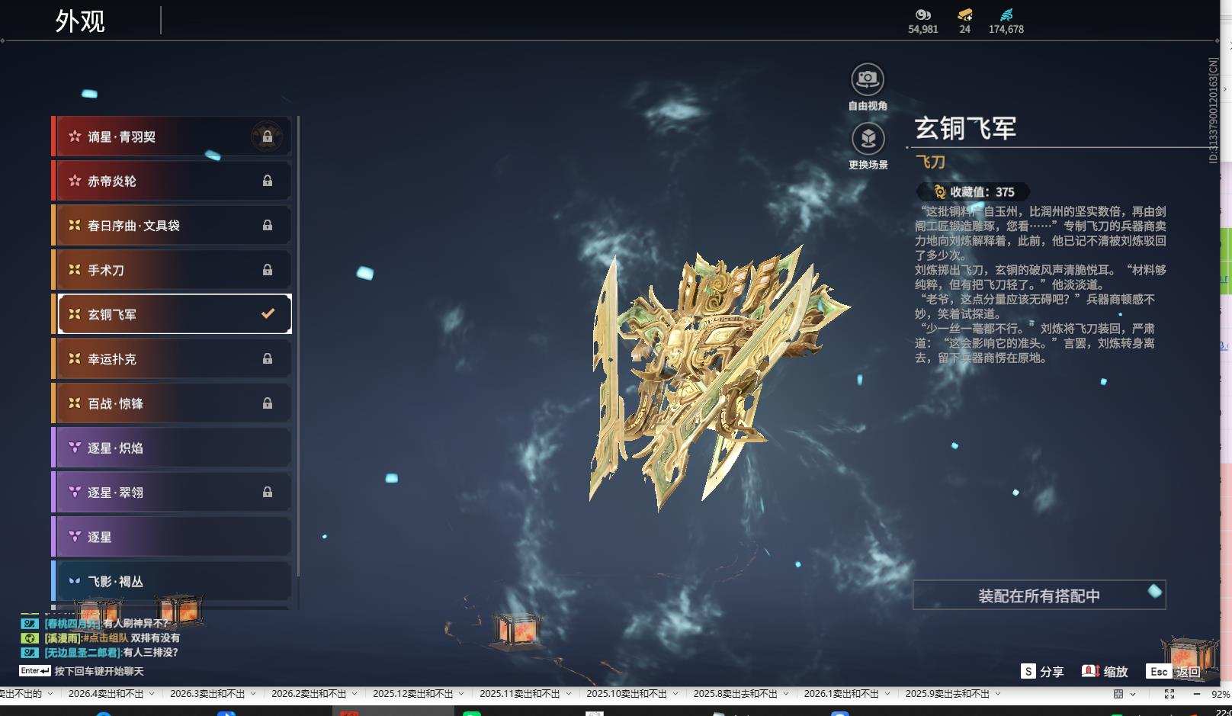Toggle the equipped checkmark on 玄铜飞军
This screenshot has width=1232, height=716.
(x=268, y=313)
